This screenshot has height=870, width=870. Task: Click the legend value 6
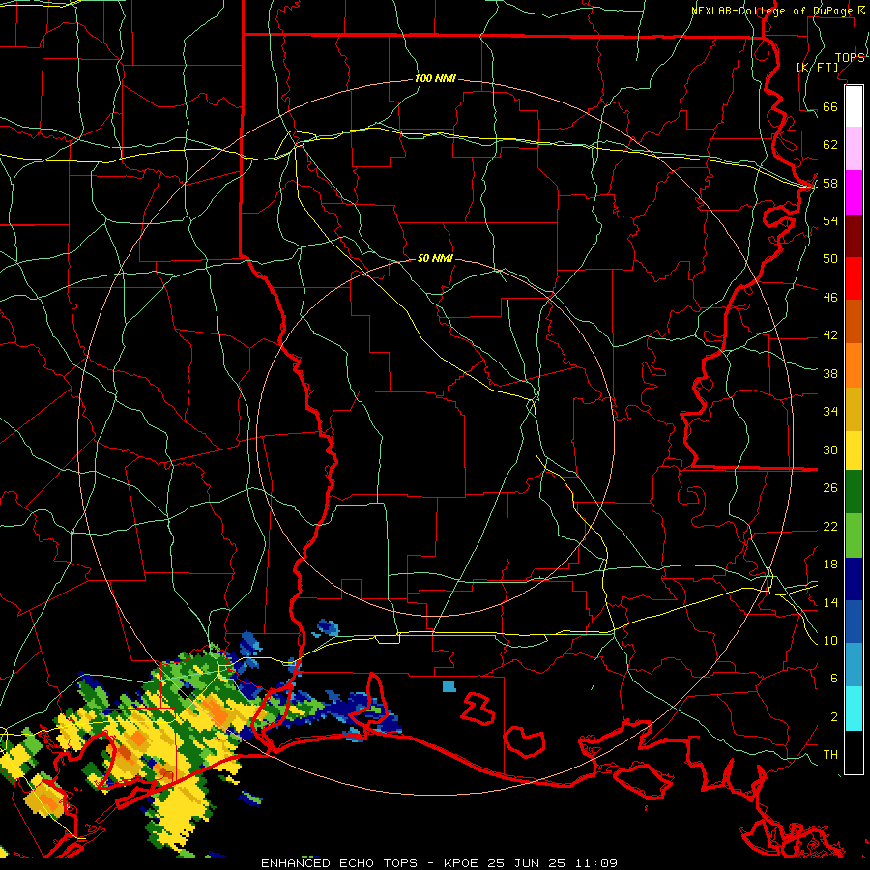(x=834, y=679)
